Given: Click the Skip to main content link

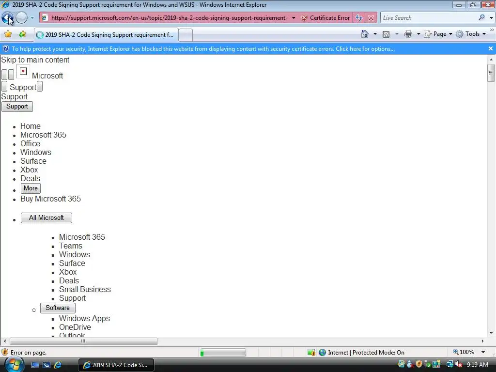Looking at the screenshot, I should [35, 60].
